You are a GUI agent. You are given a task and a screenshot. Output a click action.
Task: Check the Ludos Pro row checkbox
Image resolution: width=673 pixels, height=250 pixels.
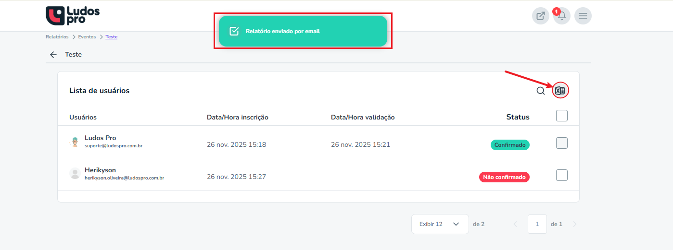(562, 143)
